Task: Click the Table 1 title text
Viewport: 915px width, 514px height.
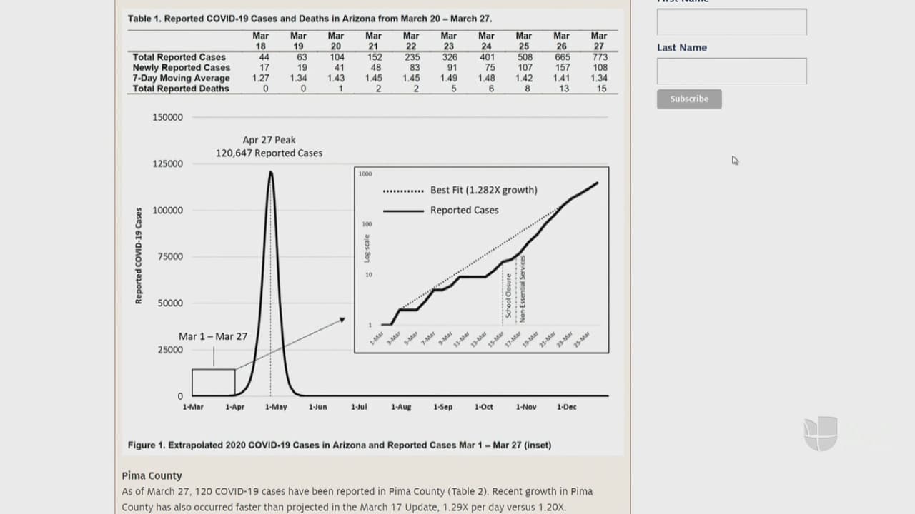Action: coord(310,19)
